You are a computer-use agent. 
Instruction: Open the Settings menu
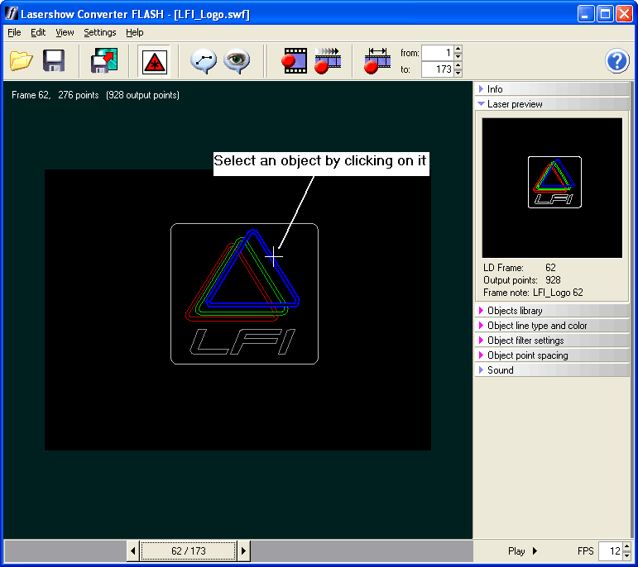click(x=100, y=32)
